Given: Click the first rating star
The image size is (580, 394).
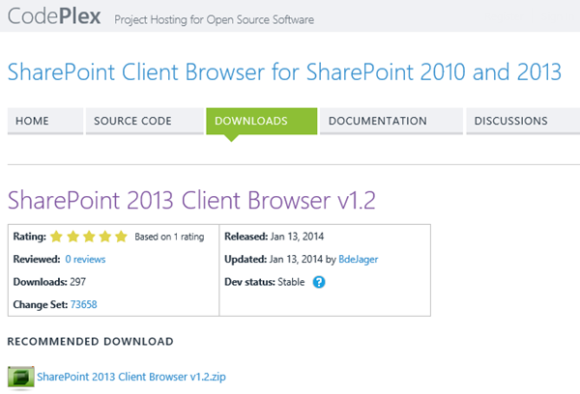Looking at the screenshot, I should point(56,237).
